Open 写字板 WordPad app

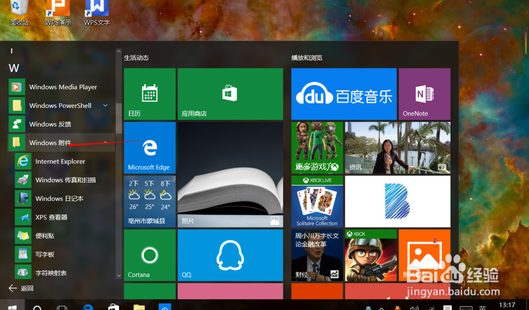coord(64,254)
